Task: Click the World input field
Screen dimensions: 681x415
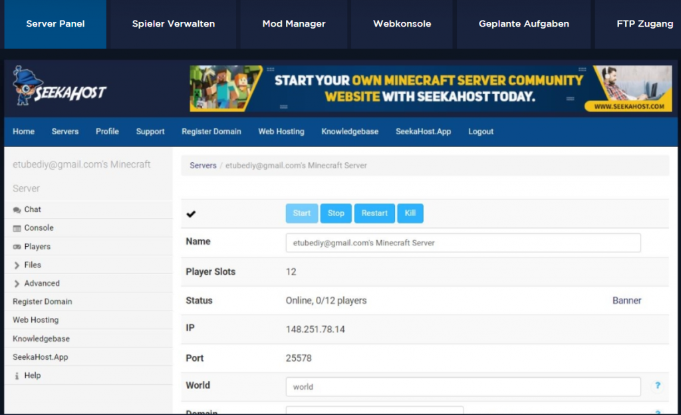Action: tap(463, 387)
